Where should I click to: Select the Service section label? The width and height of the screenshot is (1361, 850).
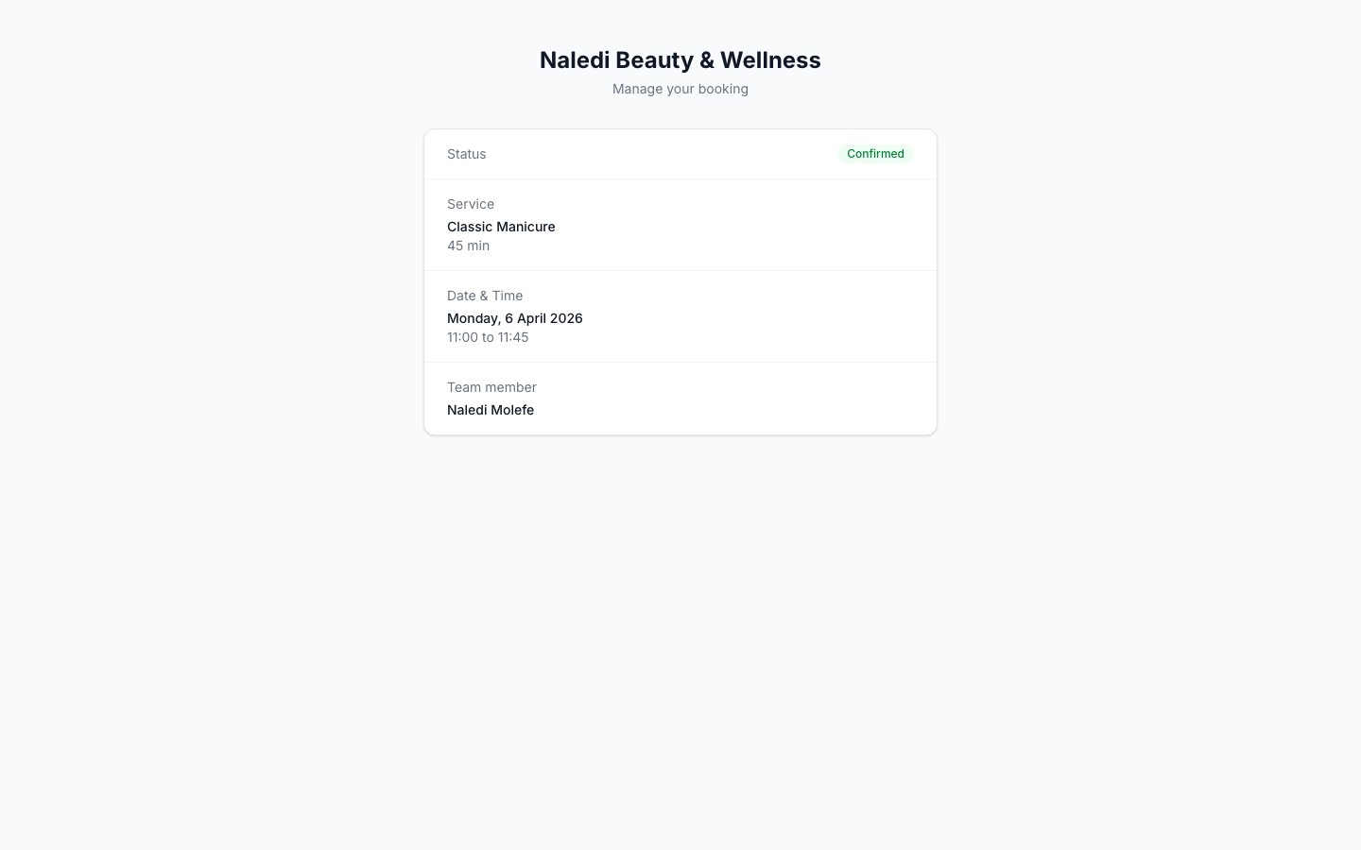click(x=470, y=204)
